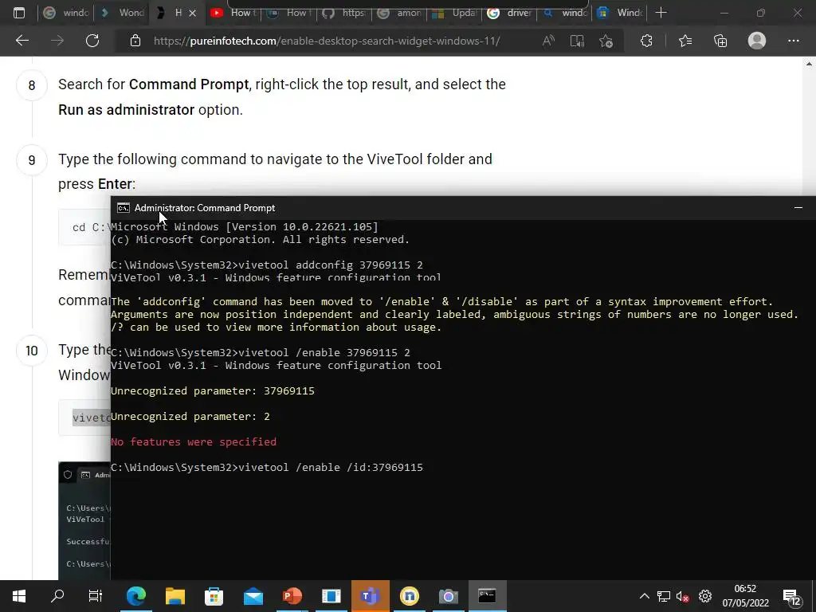Switch to first 'windo' Google tab
This screenshot has height=612, width=816.
point(65,13)
